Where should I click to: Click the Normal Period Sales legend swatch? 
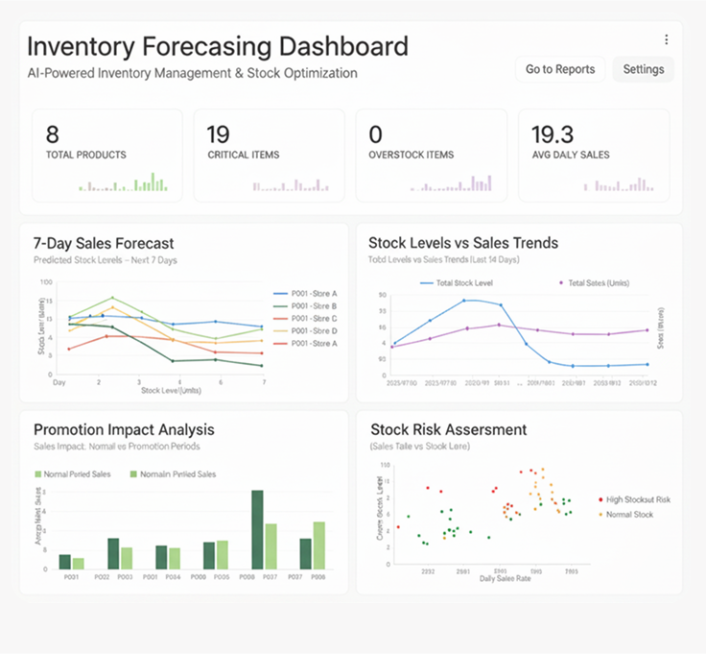[x=38, y=473]
